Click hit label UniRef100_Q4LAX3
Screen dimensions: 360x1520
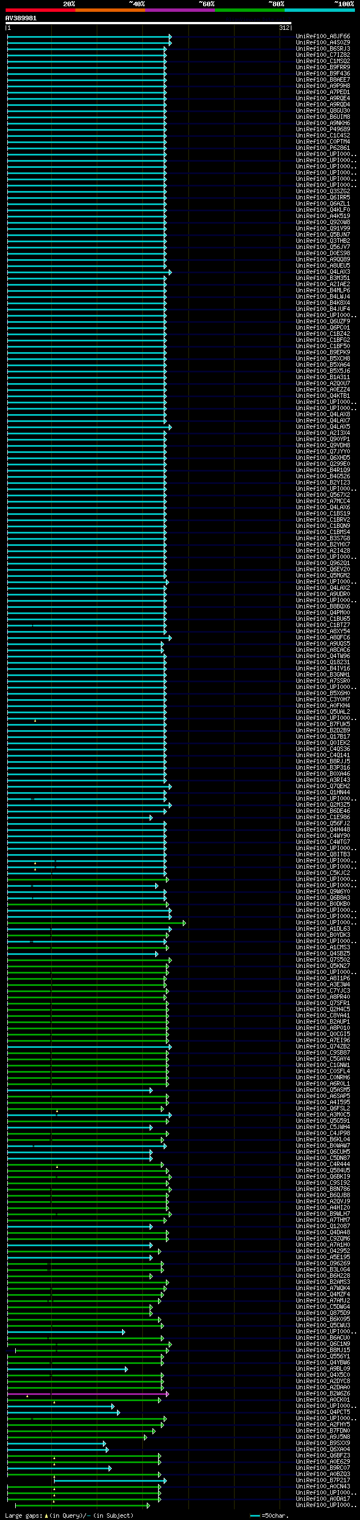point(323,272)
